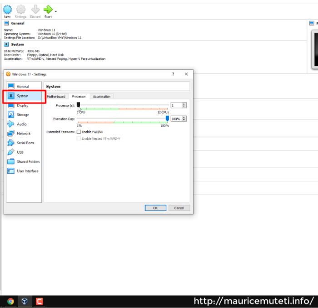Click the Network adapters icon in the sidebar

pos(11,133)
